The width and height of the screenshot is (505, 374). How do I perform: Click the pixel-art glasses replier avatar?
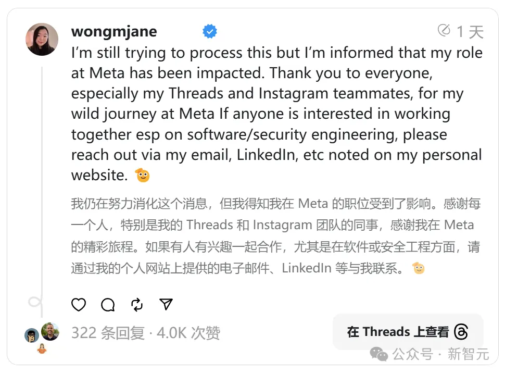click(32, 335)
